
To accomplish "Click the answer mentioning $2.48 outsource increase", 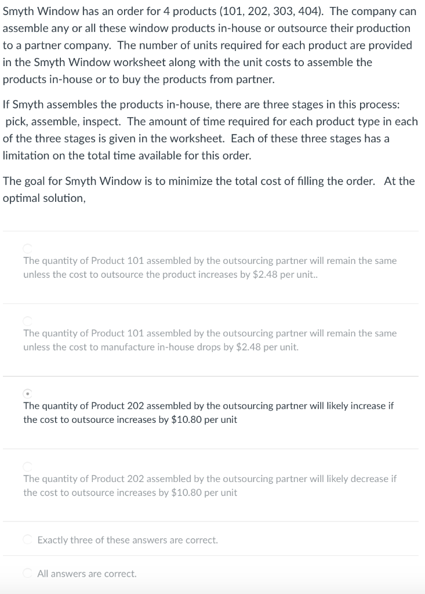I will (x=210, y=267).
